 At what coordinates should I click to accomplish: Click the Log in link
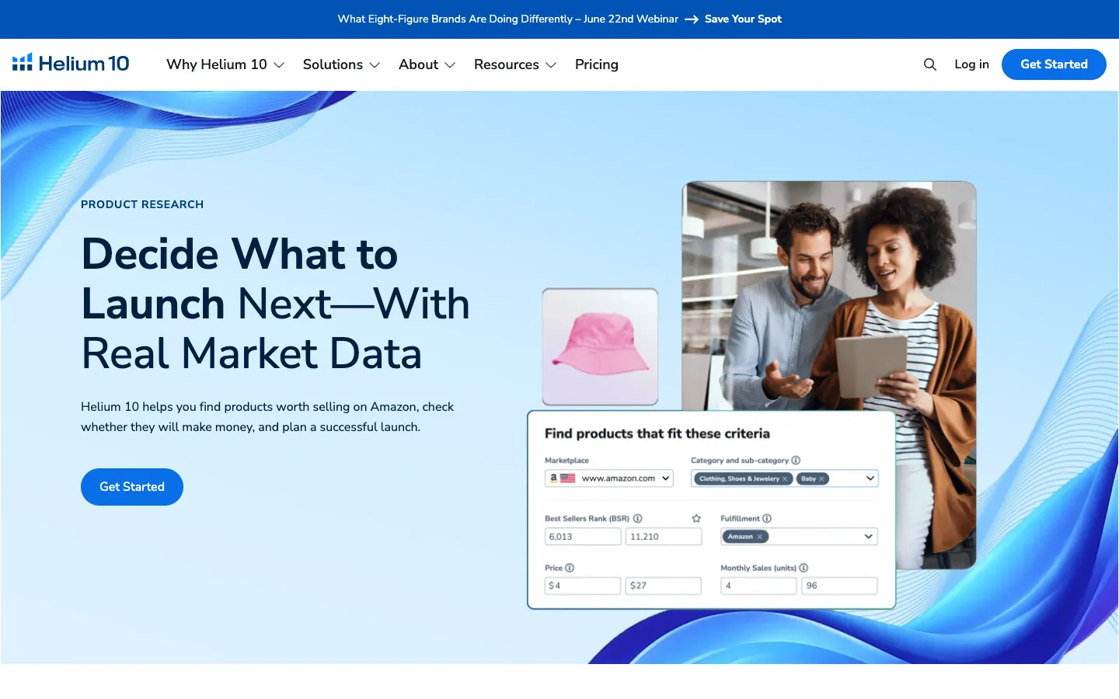tap(971, 64)
